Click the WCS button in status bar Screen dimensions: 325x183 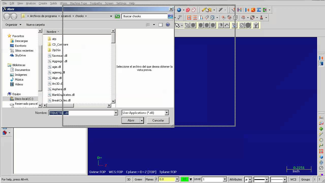click(x=293, y=179)
